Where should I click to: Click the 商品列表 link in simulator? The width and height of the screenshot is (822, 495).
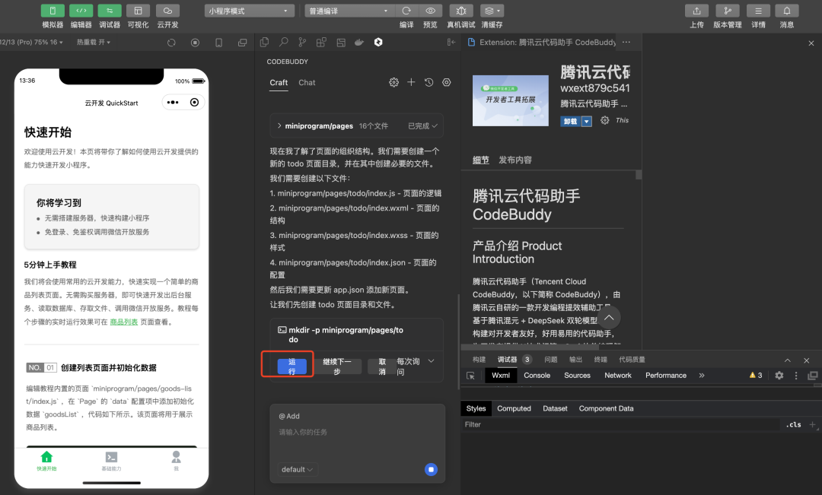click(x=124, y=322)
